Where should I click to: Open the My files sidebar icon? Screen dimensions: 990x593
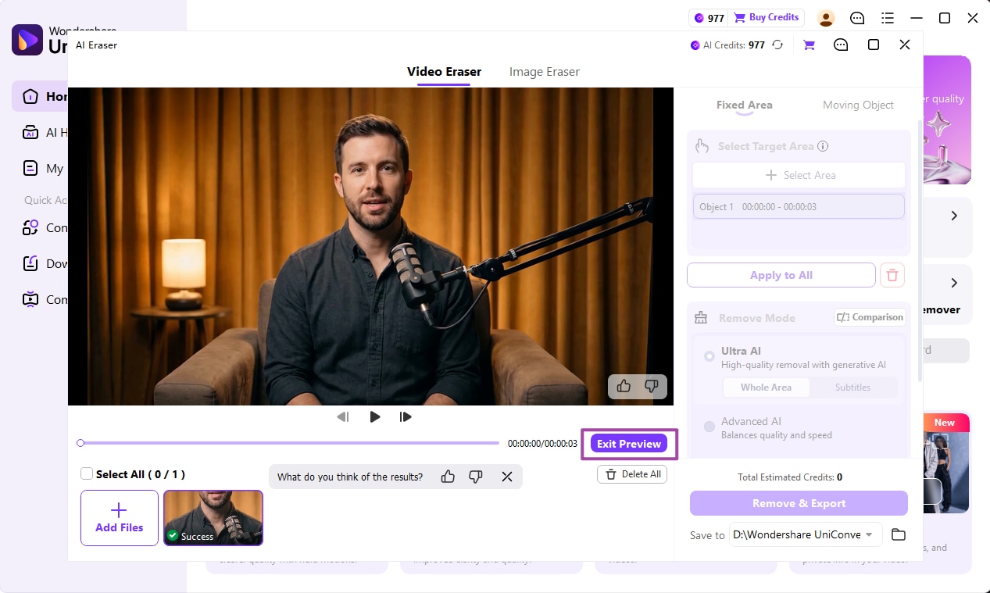30,168
